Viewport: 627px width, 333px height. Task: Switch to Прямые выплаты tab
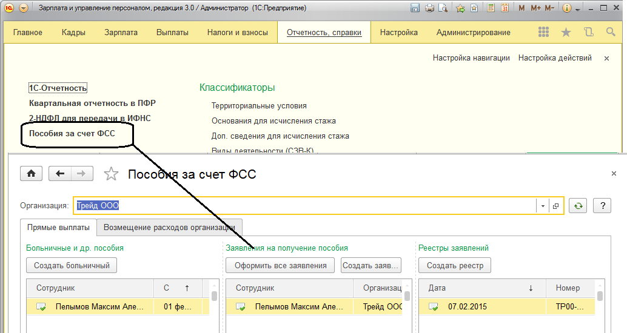[x=58, y=227]
